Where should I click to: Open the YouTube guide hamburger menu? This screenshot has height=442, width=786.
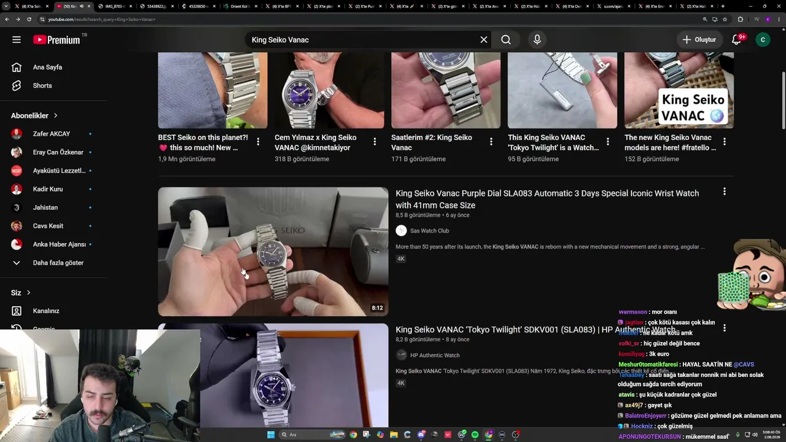click(x=17, y=40)
